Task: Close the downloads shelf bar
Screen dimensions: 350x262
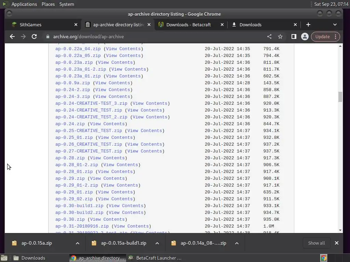Action: pos(337,243)
